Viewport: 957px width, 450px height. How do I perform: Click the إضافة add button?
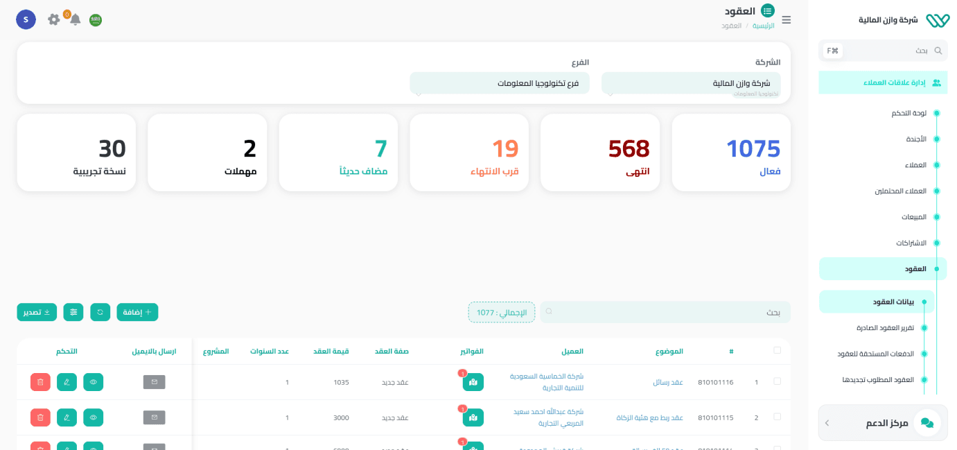pos(137,313)
